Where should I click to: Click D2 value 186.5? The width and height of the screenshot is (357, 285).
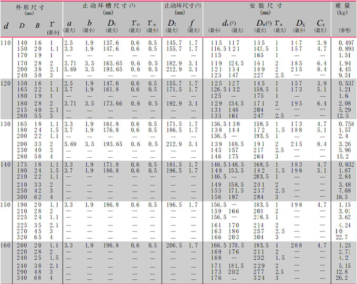pos(174,130)
